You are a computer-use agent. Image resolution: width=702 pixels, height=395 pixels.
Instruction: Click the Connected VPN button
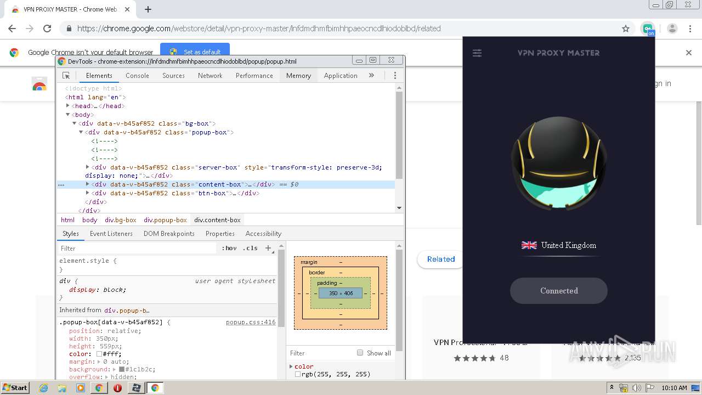pos(559,291)
